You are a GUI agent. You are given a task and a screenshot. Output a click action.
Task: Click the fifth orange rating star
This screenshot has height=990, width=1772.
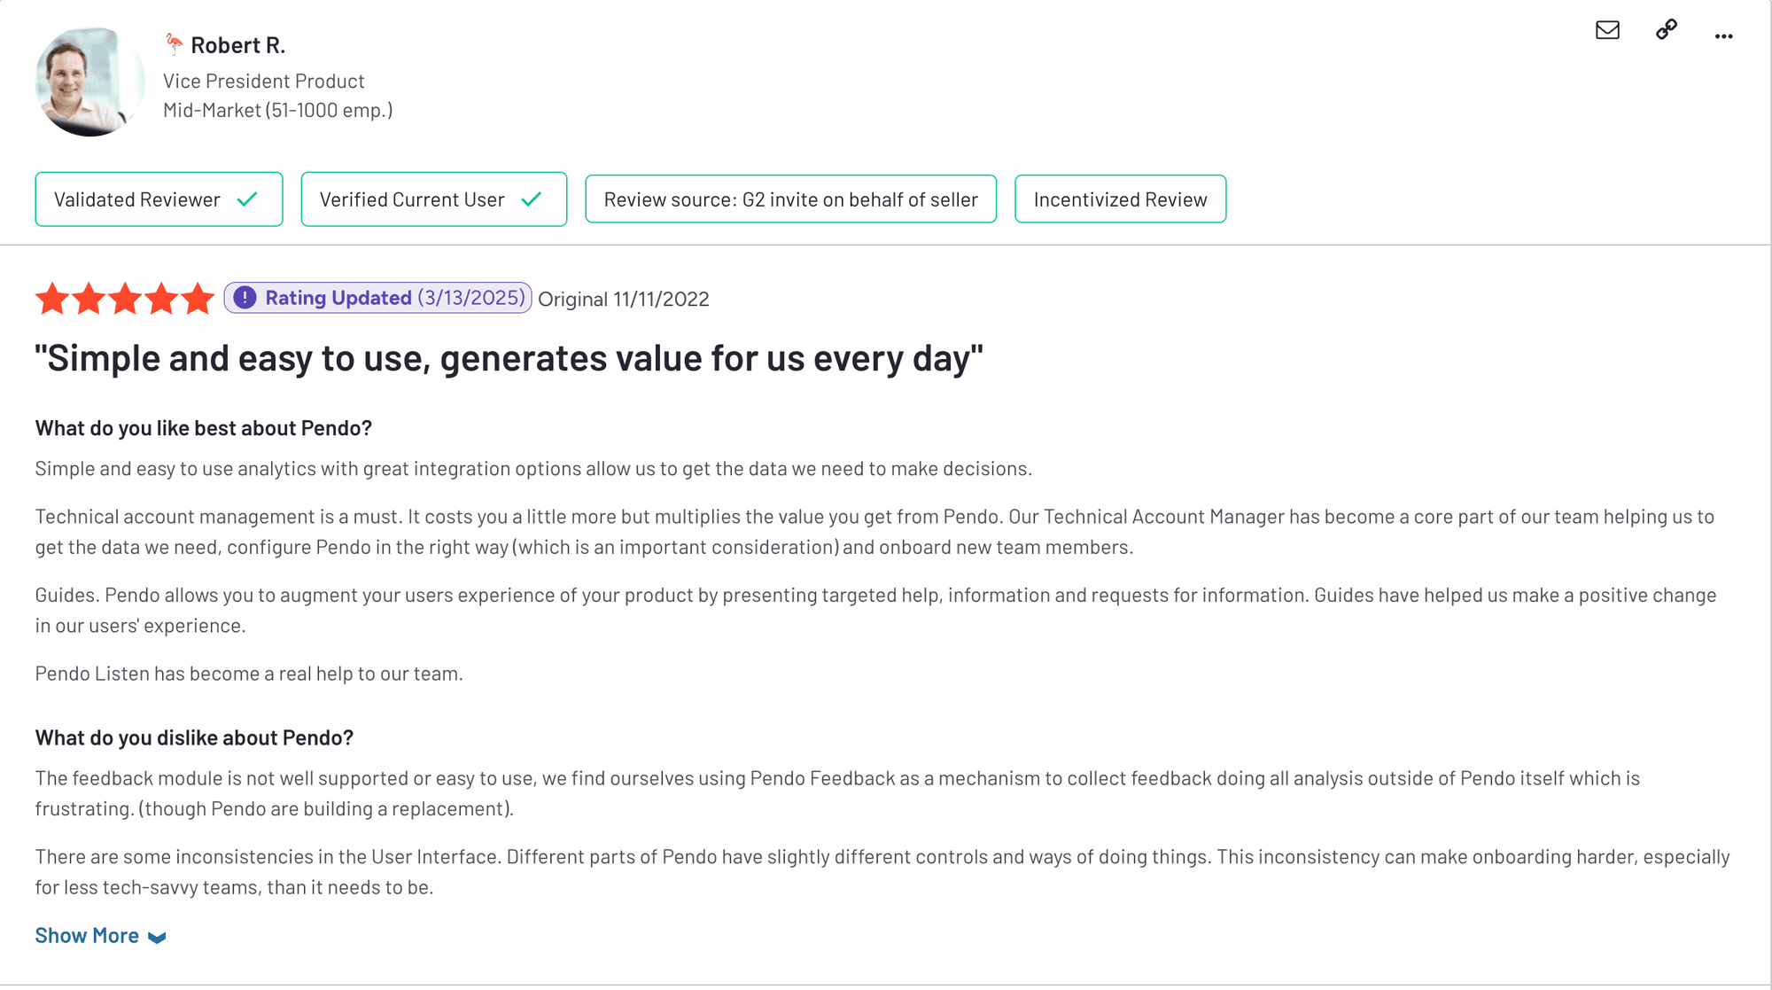point(198,299)
